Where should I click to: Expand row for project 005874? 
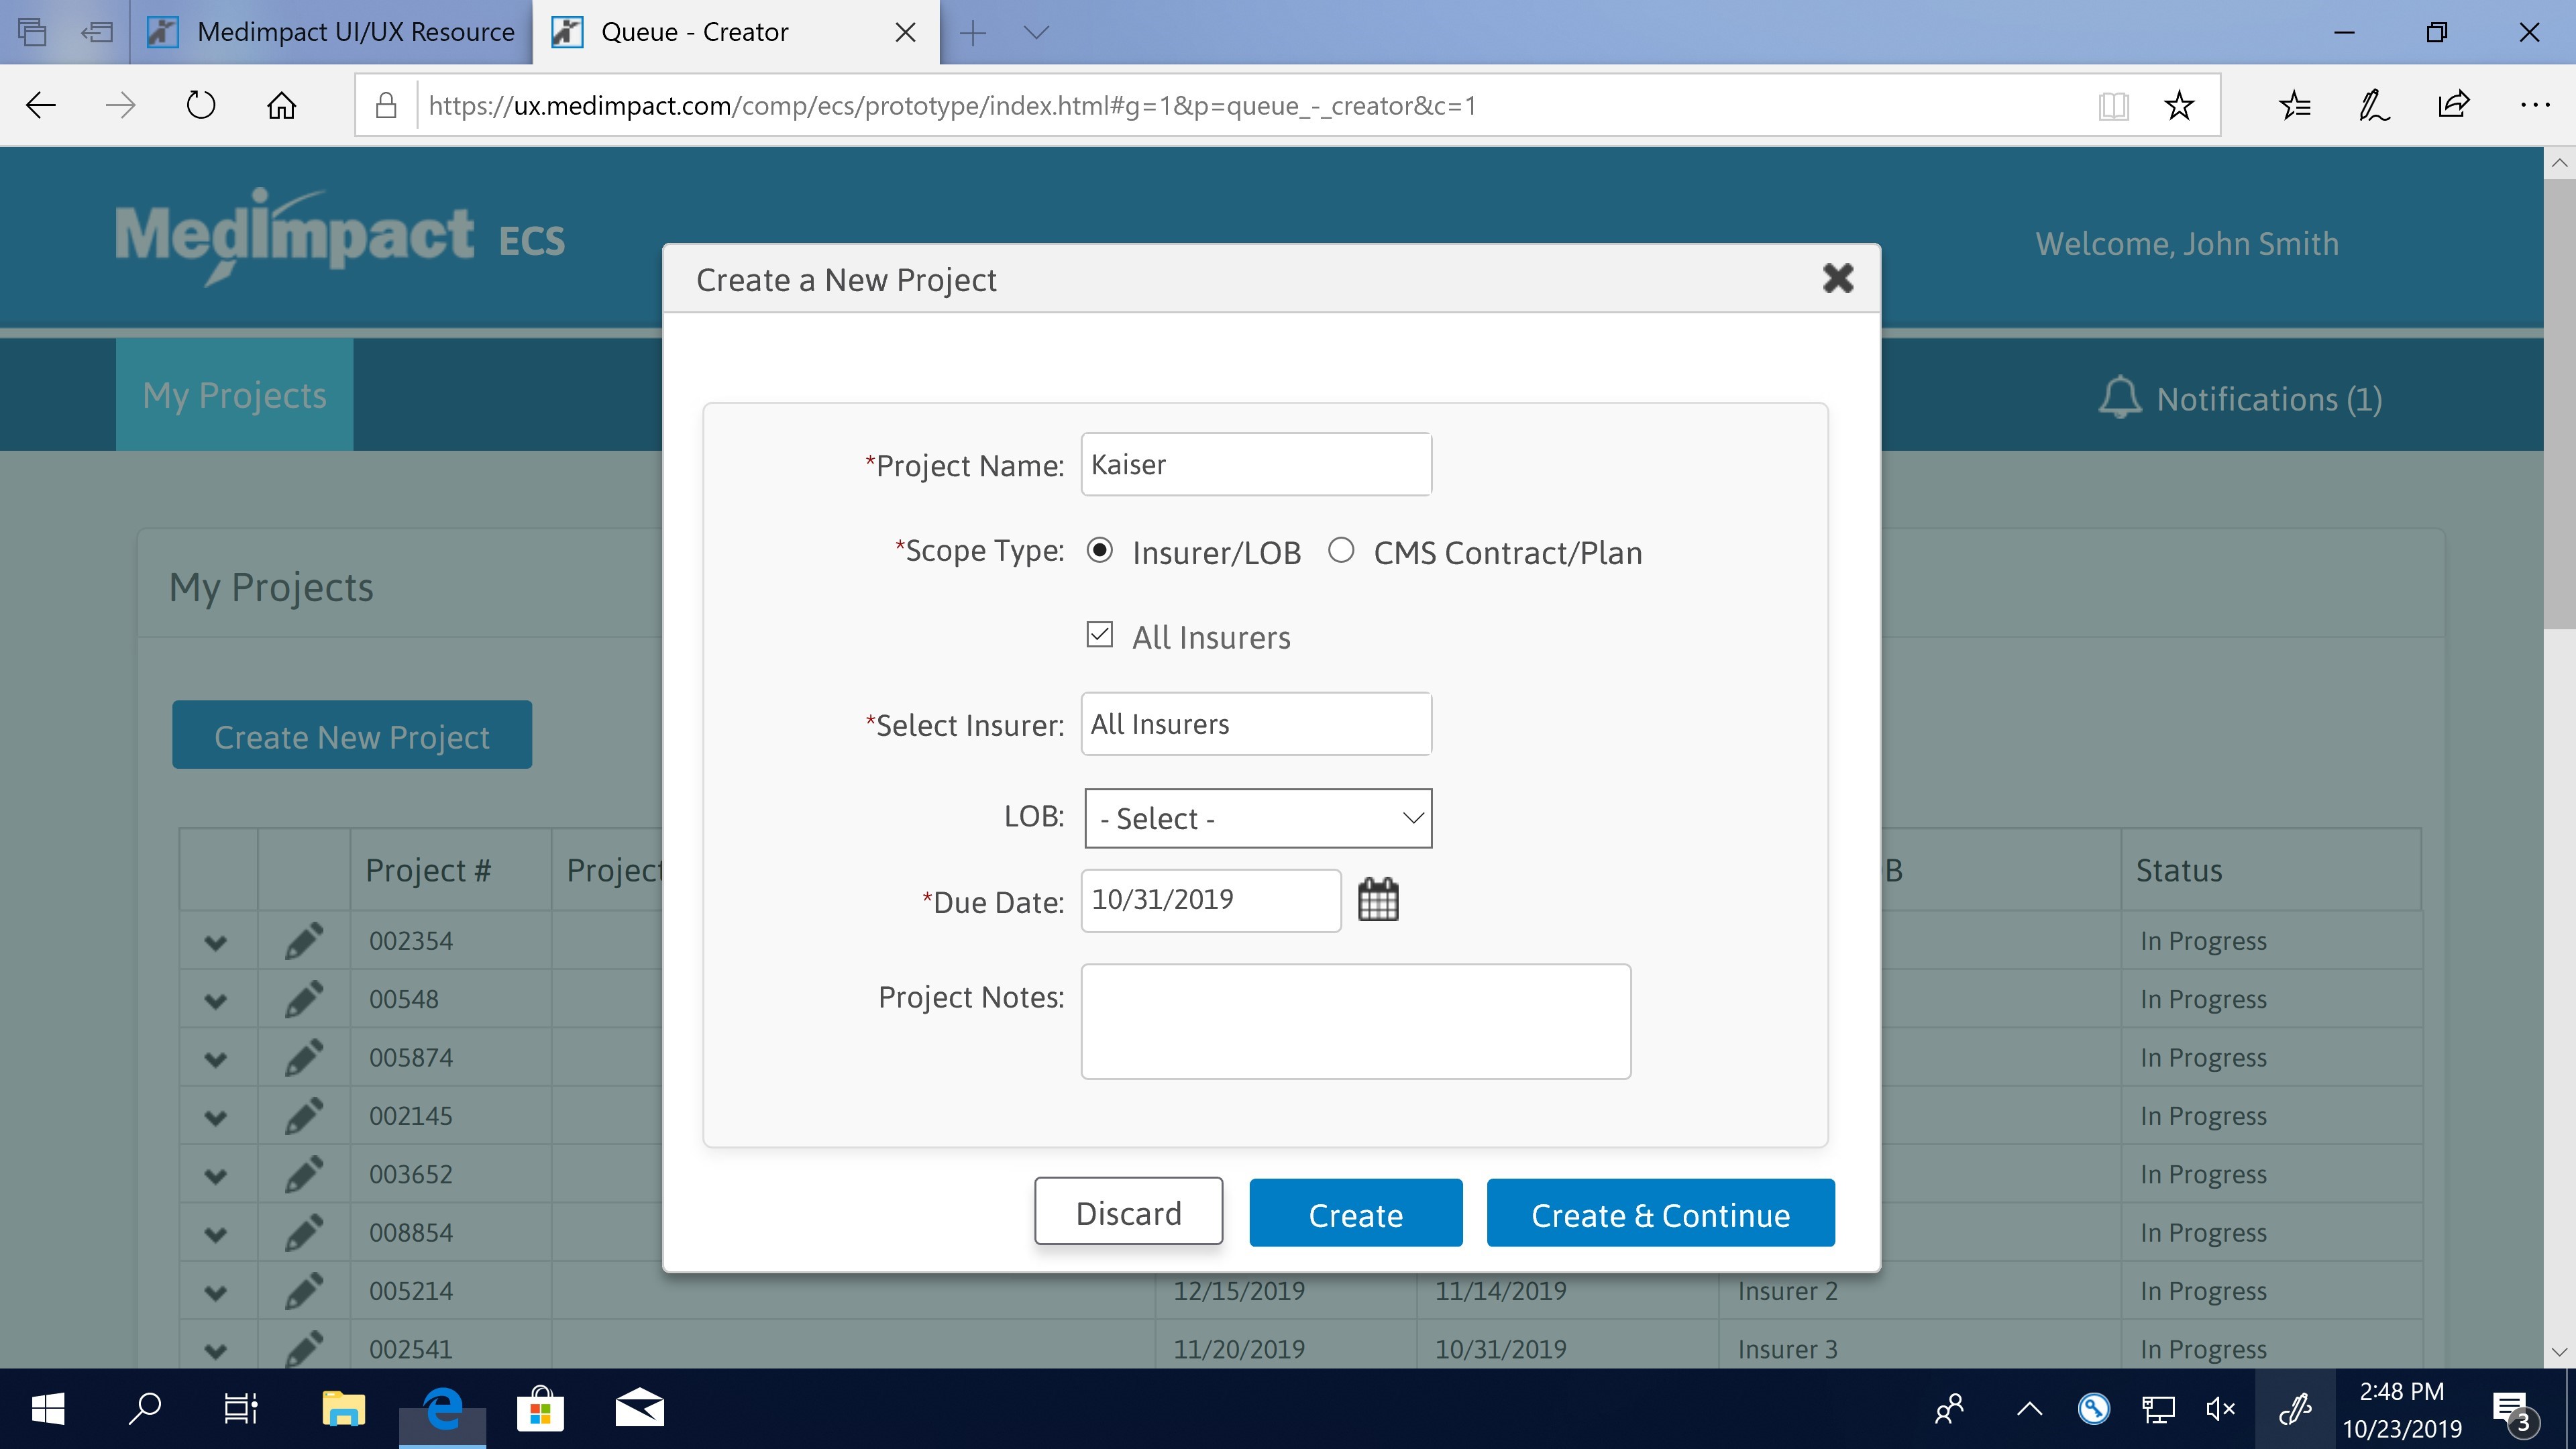(215, 1059)
